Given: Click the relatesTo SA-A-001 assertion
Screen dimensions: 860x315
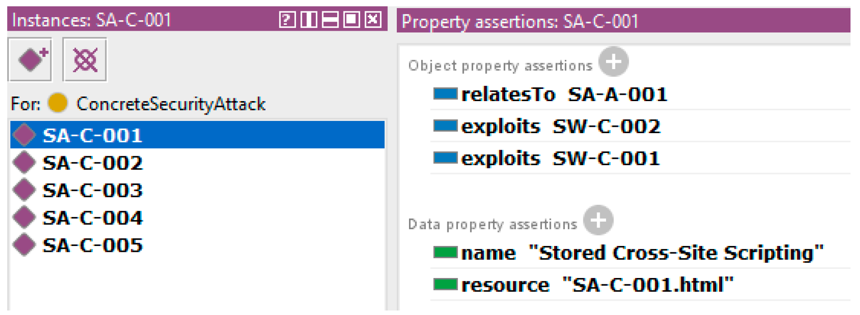Looking at the screenshot, I should click(x=564, y=95).
